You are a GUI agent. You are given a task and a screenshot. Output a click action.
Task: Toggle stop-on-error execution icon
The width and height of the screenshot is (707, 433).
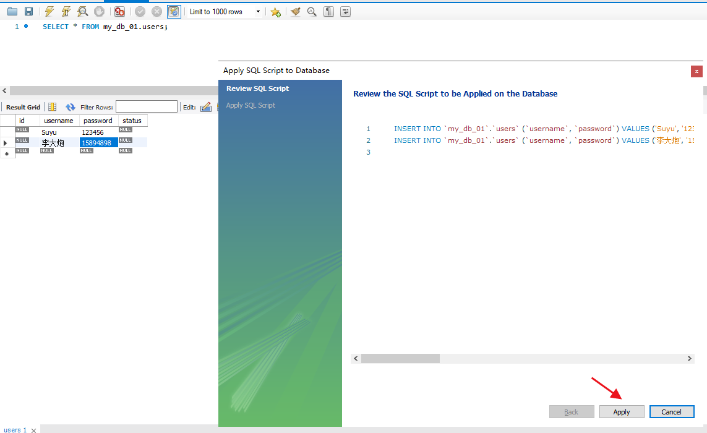119,12
